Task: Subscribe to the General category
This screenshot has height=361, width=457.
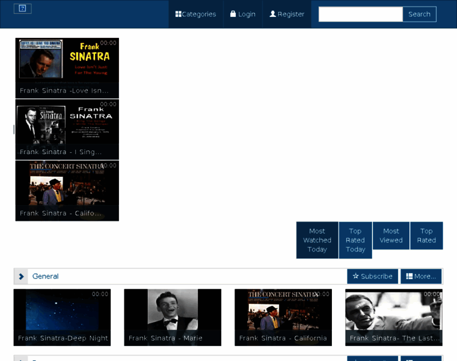Action: [x=372, y=276]
